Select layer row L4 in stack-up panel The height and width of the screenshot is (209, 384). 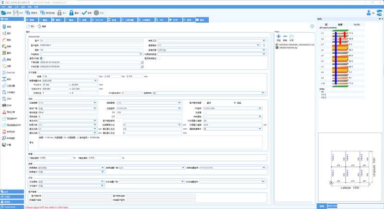[342, 50]
